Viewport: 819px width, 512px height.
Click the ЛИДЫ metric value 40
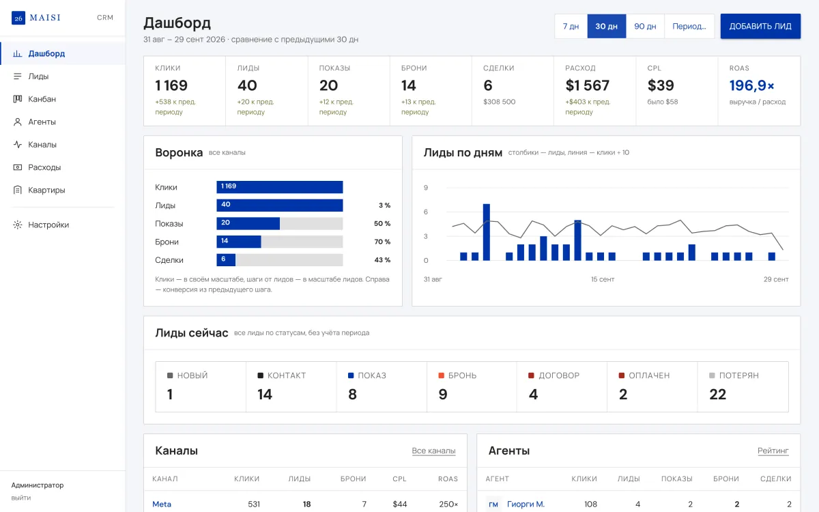(247, 85)
